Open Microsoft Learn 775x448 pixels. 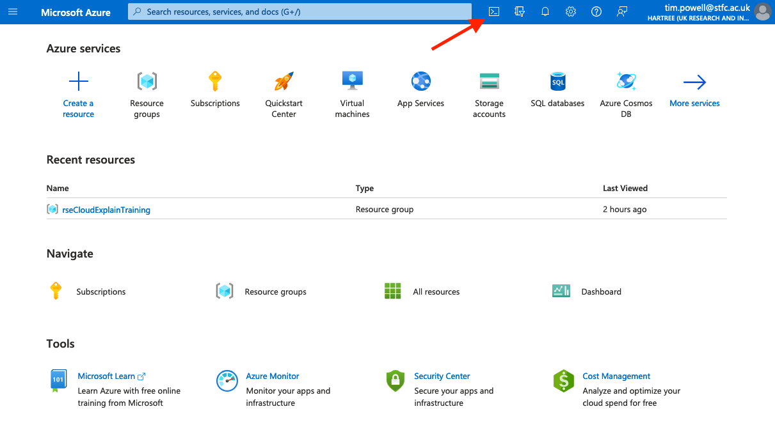coord(107,376)
